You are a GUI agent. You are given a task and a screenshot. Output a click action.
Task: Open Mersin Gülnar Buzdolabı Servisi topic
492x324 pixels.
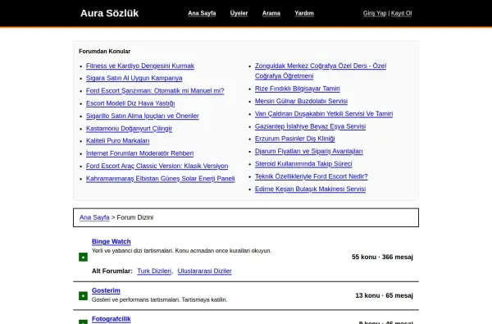click(301, 101)
